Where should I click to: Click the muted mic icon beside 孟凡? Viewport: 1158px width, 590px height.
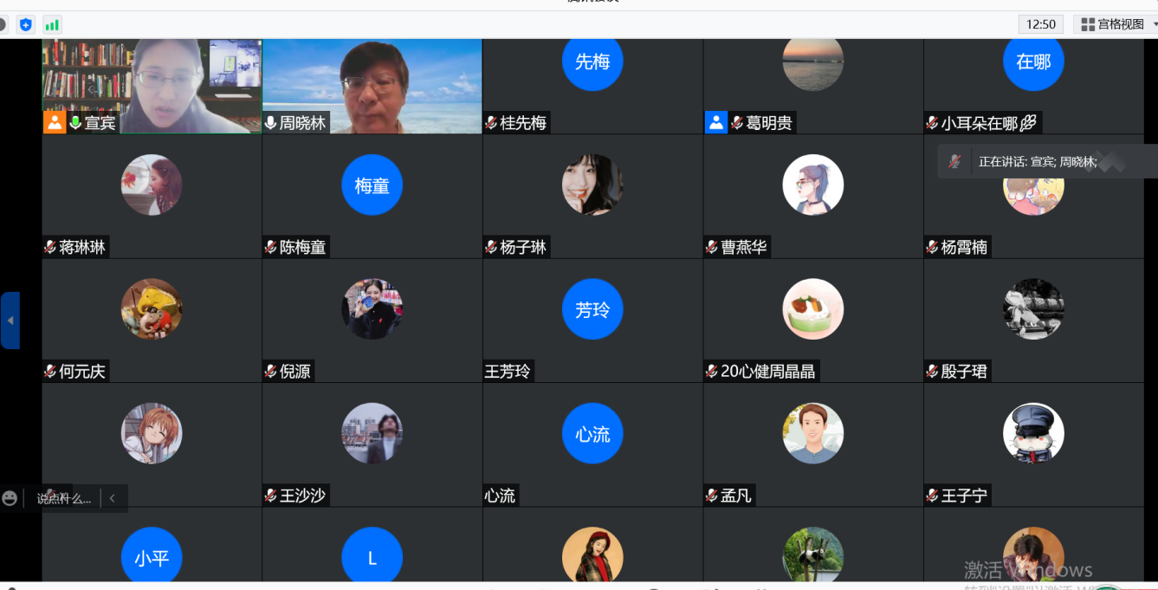711,496
